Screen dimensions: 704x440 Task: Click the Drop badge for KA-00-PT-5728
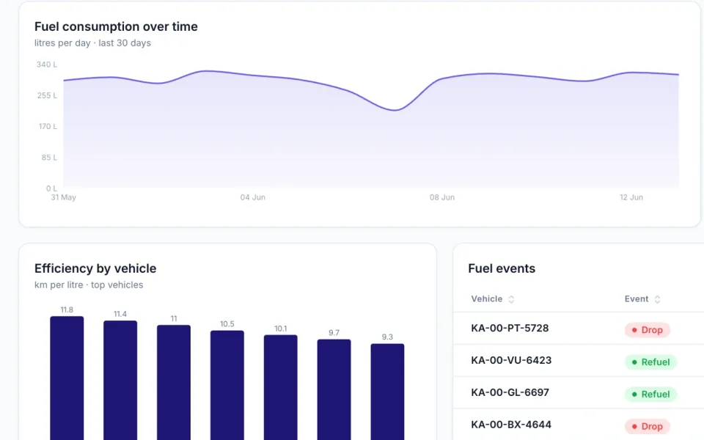(x=647, y=330)
